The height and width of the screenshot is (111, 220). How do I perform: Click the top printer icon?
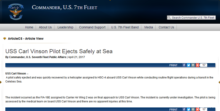[193, 65]
